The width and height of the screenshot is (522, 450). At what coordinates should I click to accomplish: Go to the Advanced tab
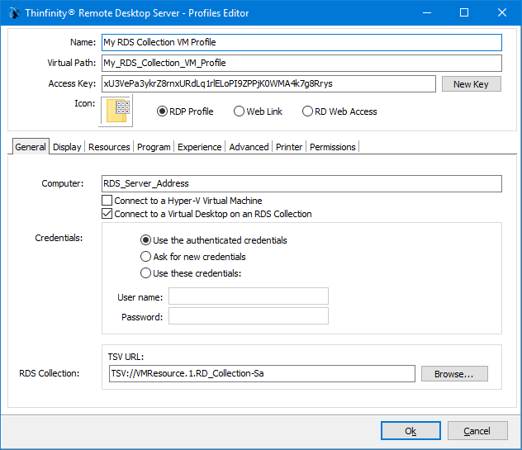point(249,147)
